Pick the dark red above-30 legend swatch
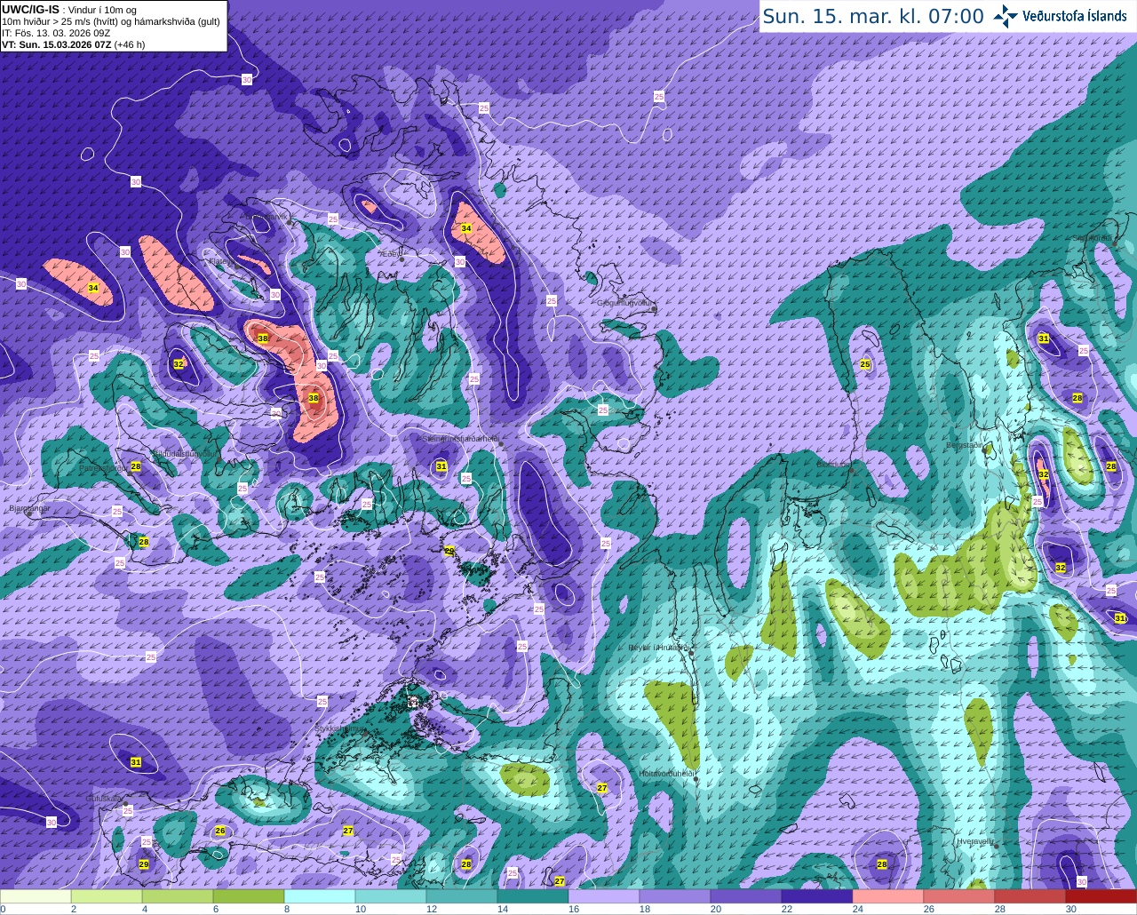Screen dimensions: 1137x915 coord(1101,896)
